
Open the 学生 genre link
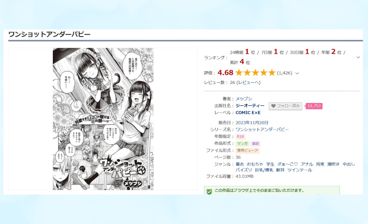click(270, 164)
